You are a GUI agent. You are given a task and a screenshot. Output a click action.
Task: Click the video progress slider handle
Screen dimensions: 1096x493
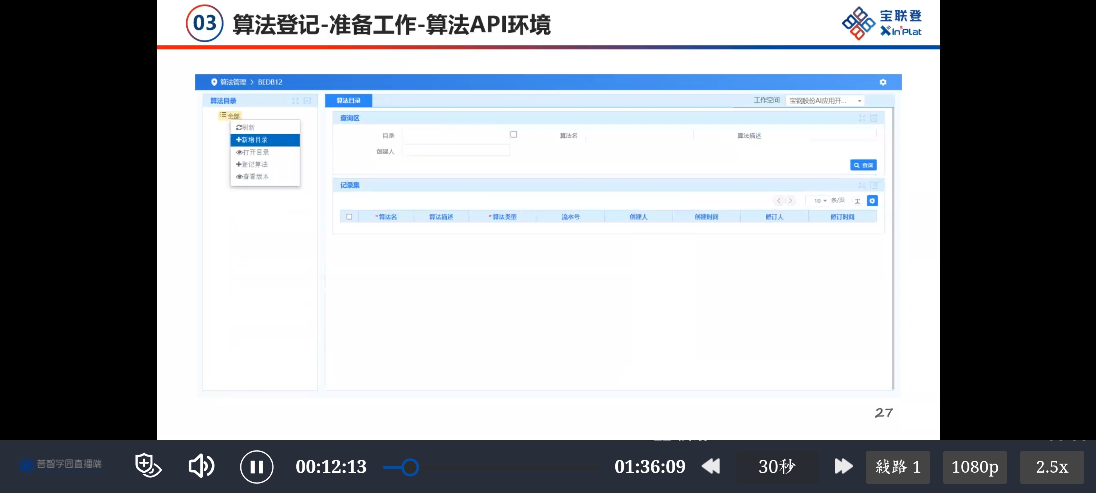(x=410, y=467)
